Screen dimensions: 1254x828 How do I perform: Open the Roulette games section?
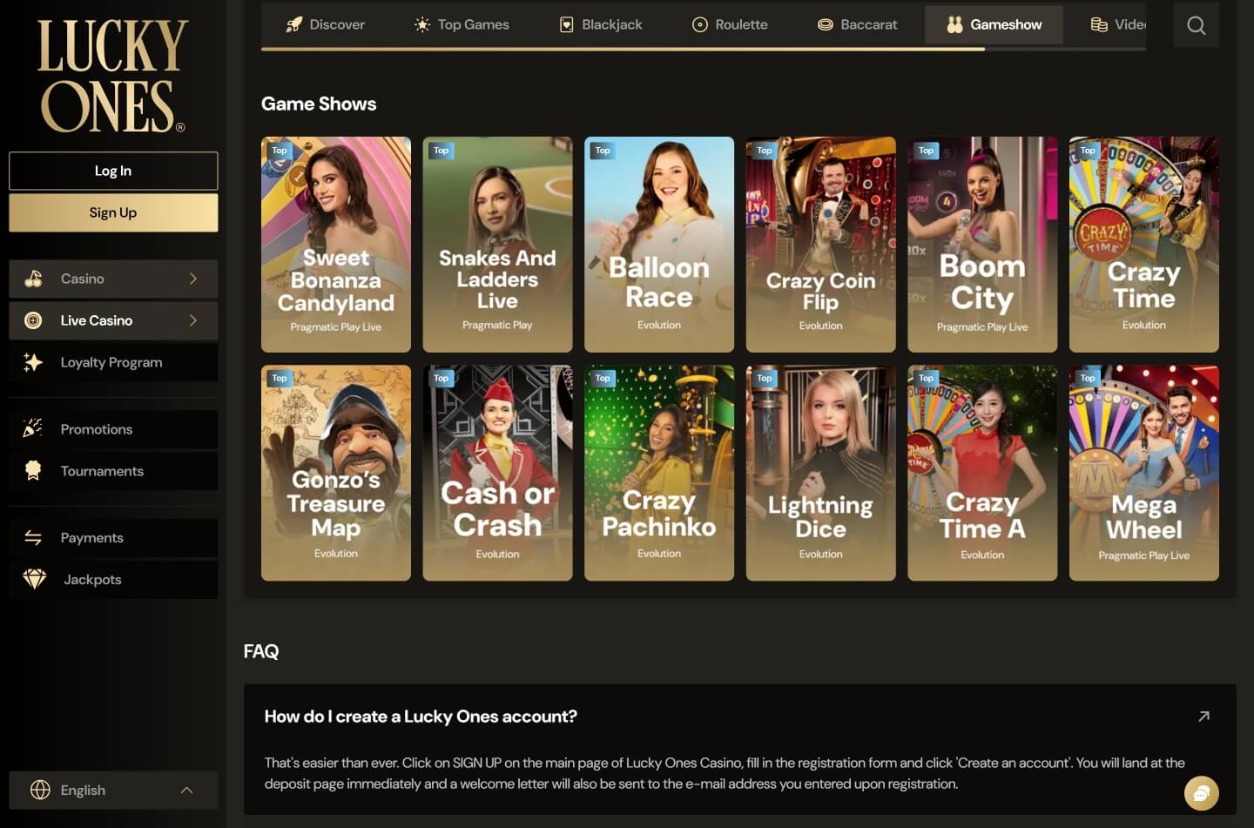coord(730,24)
